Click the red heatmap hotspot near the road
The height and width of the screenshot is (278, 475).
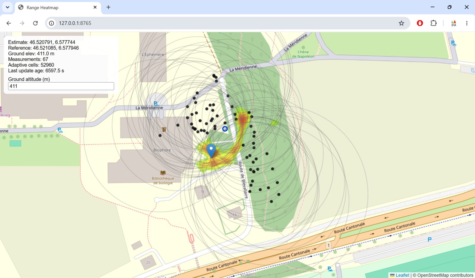243,119
